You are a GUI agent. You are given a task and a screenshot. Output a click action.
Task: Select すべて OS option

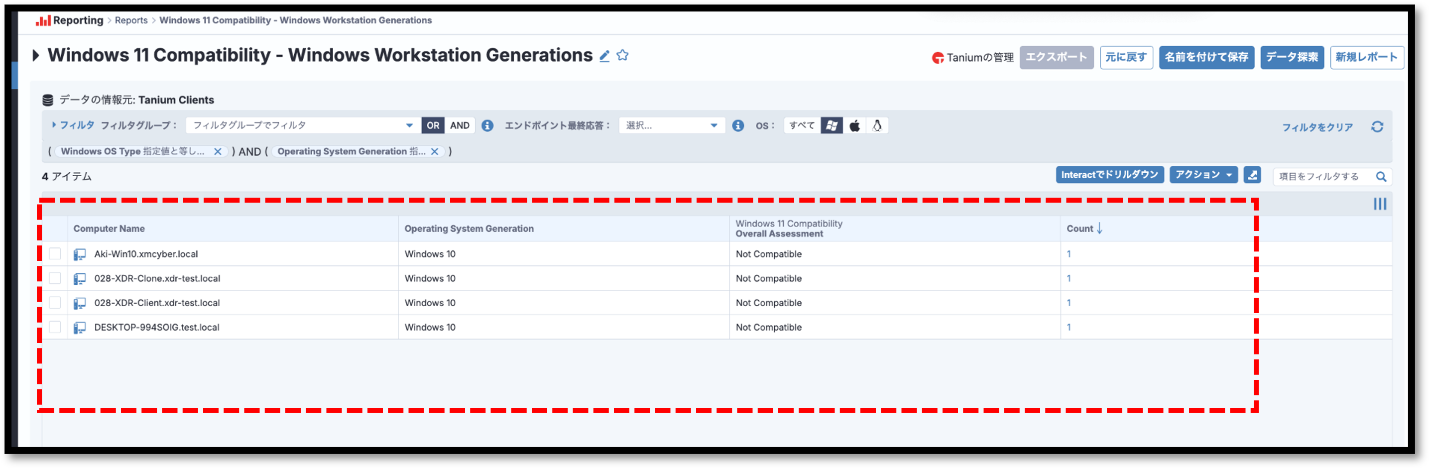802,126
